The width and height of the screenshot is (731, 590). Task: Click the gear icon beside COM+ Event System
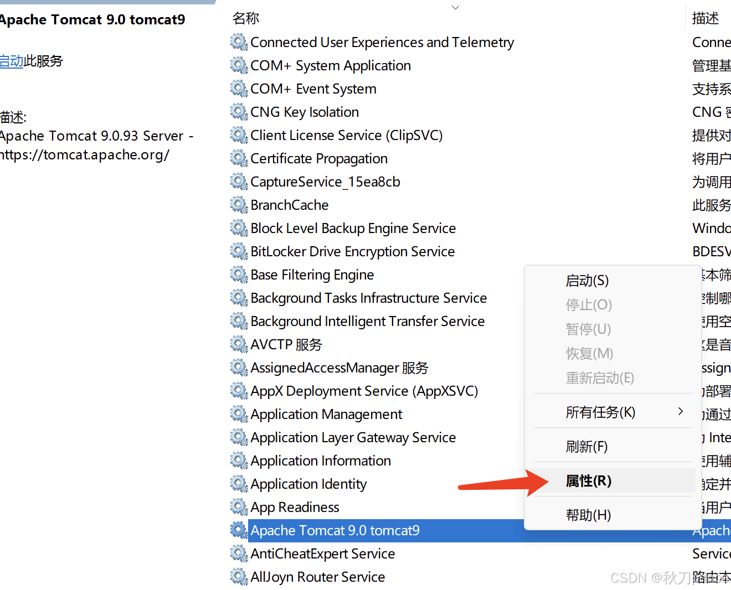click(239, 89)
